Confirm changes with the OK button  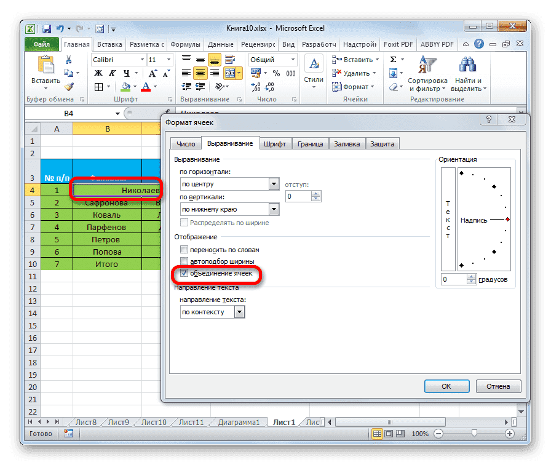pos(446,386)
